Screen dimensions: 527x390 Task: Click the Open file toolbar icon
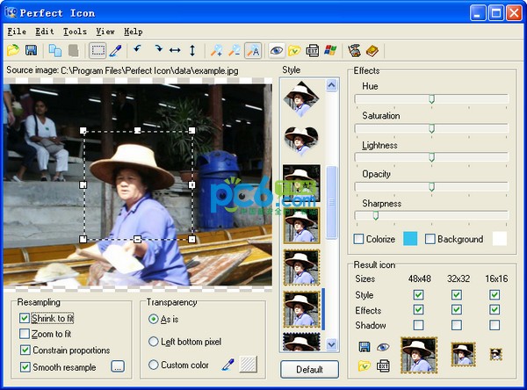(x=14, y=51)
